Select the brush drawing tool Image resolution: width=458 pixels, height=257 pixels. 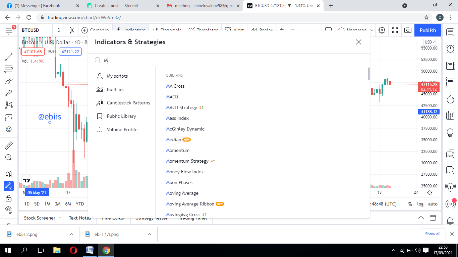tap(9, 81)
